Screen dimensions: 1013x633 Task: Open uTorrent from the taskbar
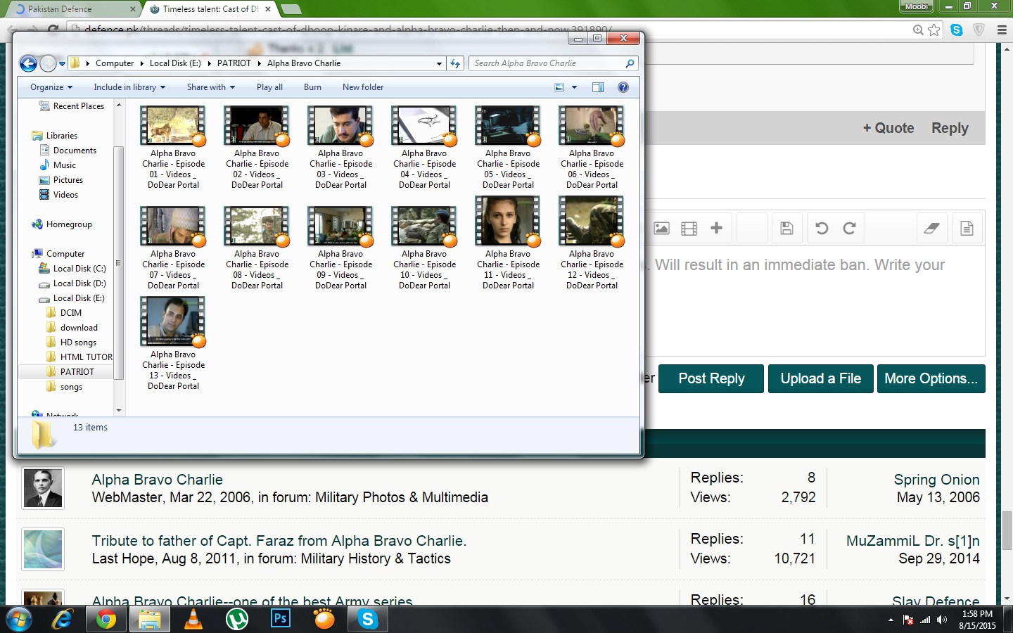click(237, 619)
